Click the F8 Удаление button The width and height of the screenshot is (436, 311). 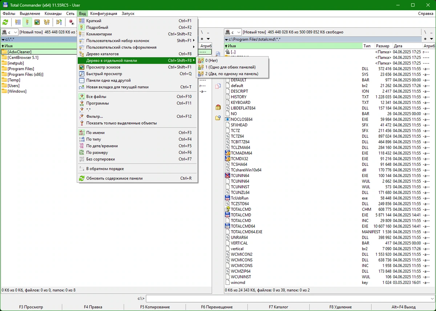340,307
